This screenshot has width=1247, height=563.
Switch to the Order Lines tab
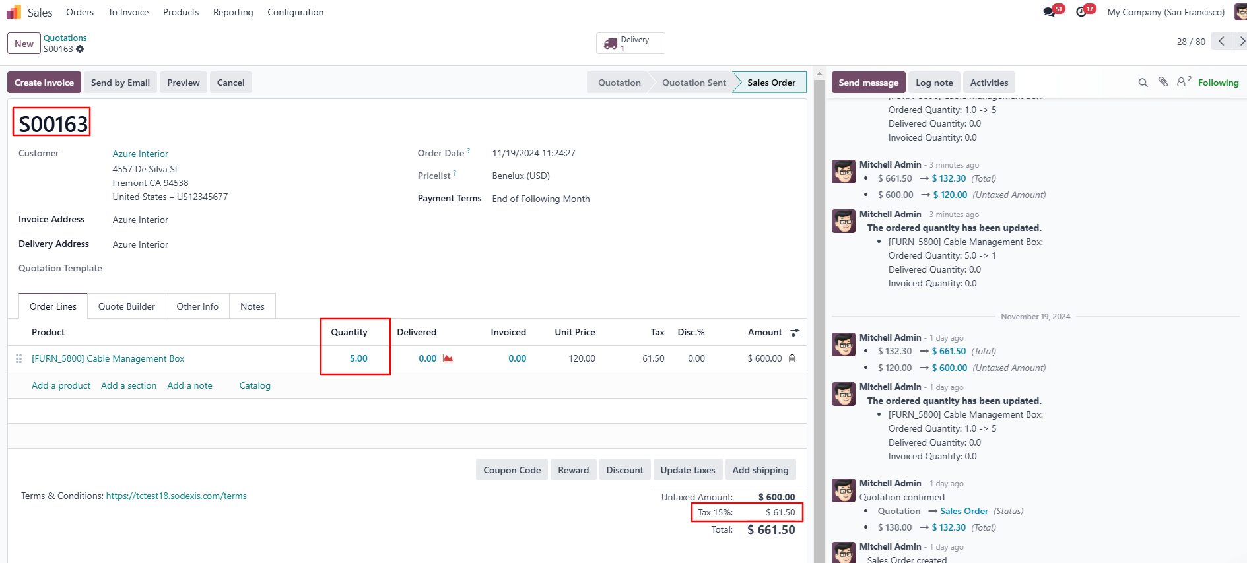click(53, 306)
